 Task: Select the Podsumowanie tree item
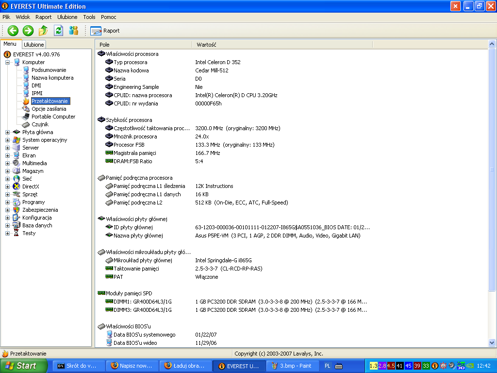click(49, 70)
